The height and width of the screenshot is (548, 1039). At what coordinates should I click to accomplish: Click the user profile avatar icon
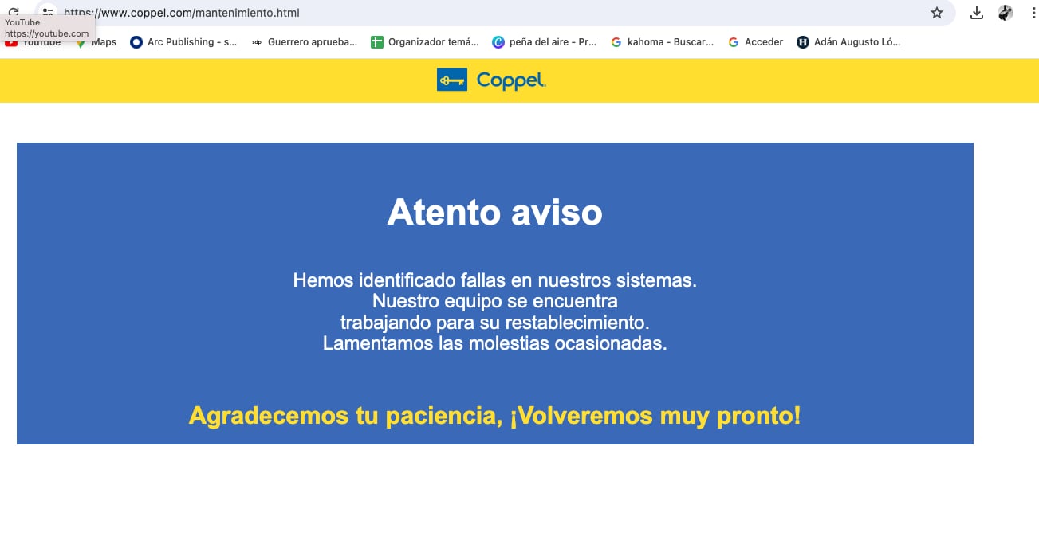click(1006, 13)
